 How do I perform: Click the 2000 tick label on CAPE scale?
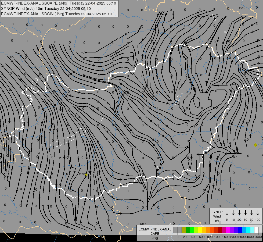pyautogui.click(x=234, y=237)
